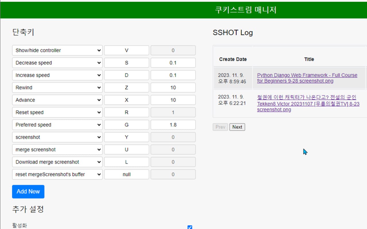
Task: Open the Decrease speed action dropdown
Action: point(57,63)
